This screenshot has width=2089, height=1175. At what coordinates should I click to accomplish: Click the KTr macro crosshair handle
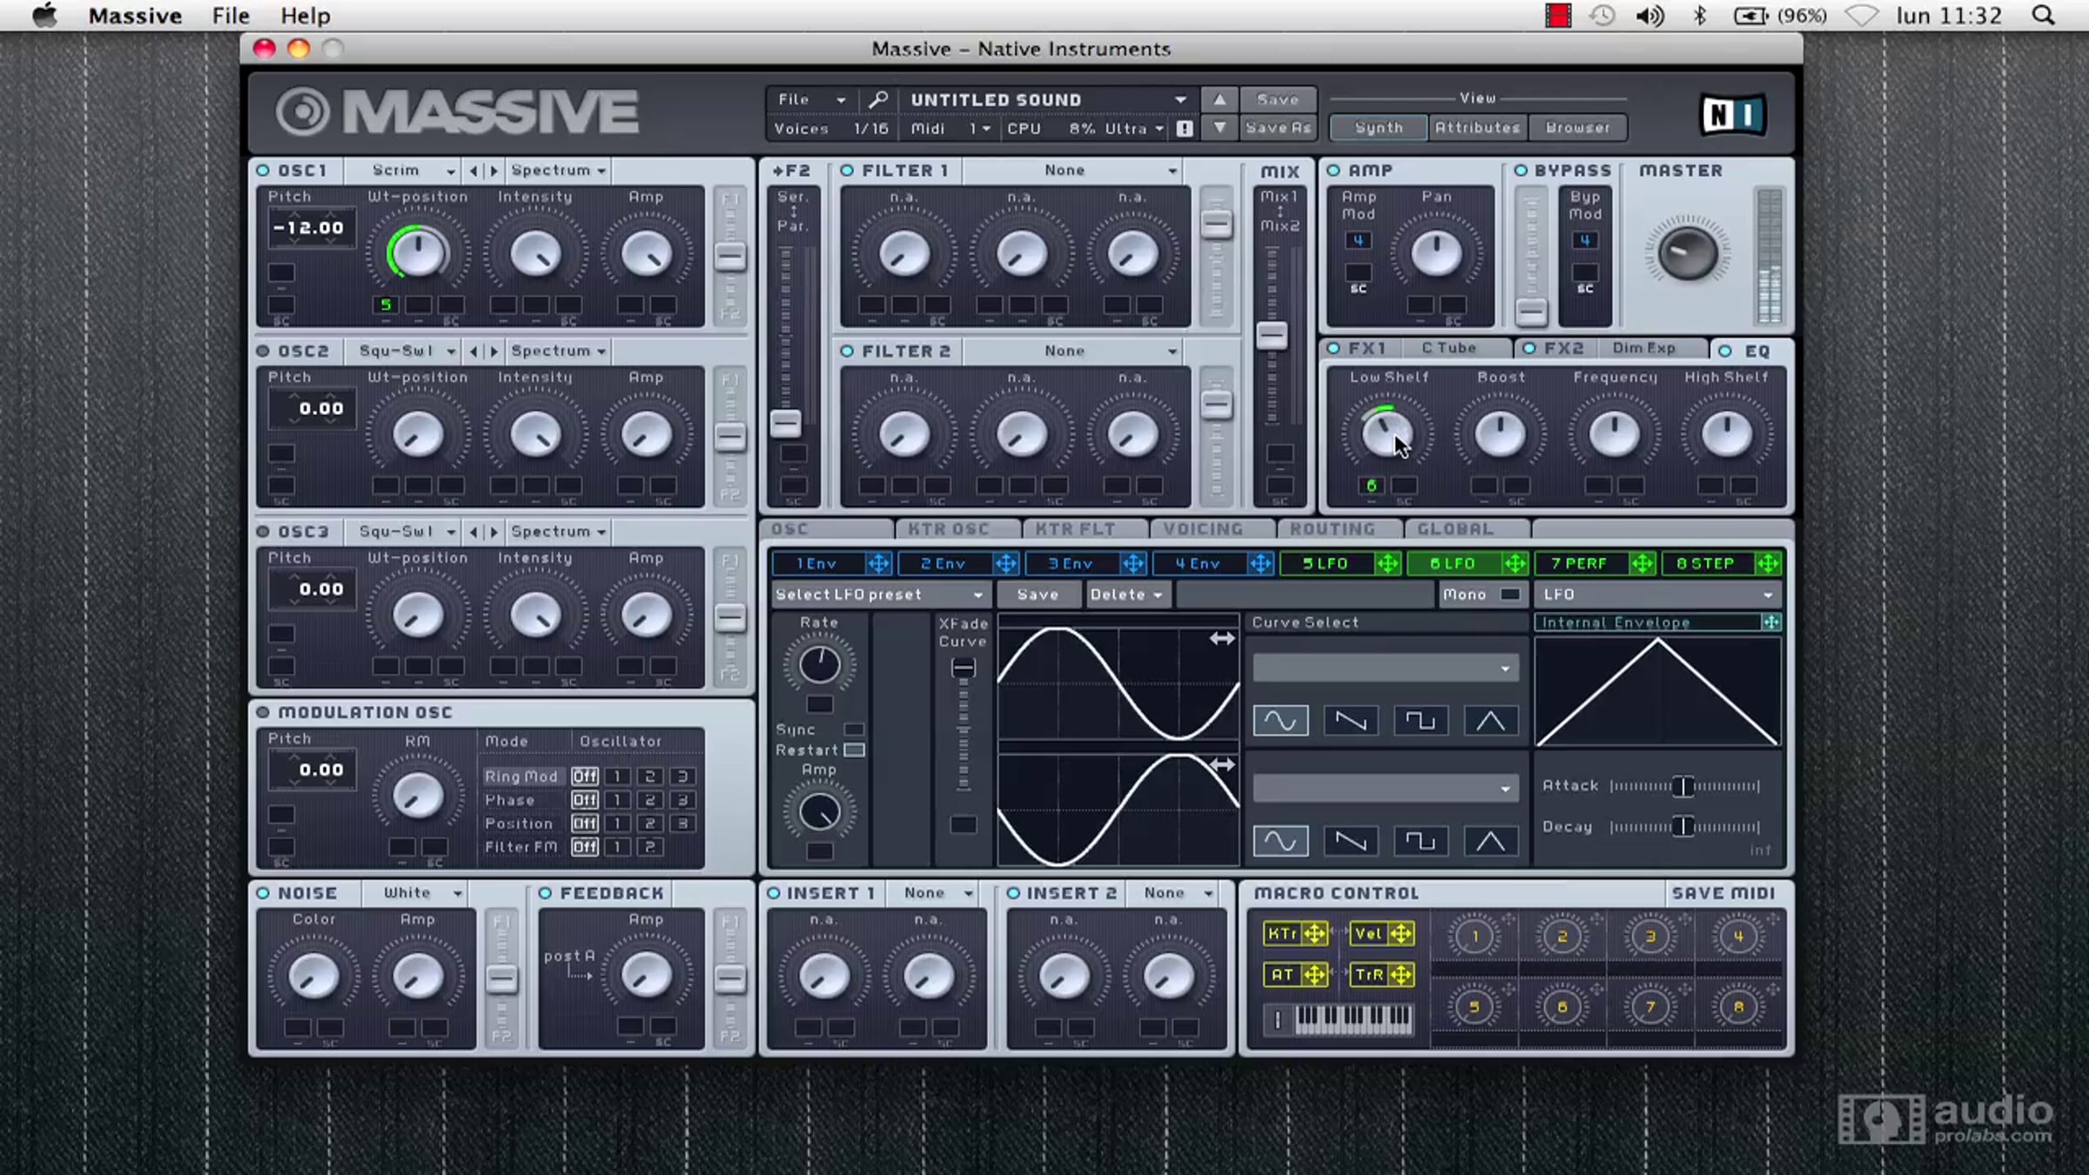tap(1314, 934)
